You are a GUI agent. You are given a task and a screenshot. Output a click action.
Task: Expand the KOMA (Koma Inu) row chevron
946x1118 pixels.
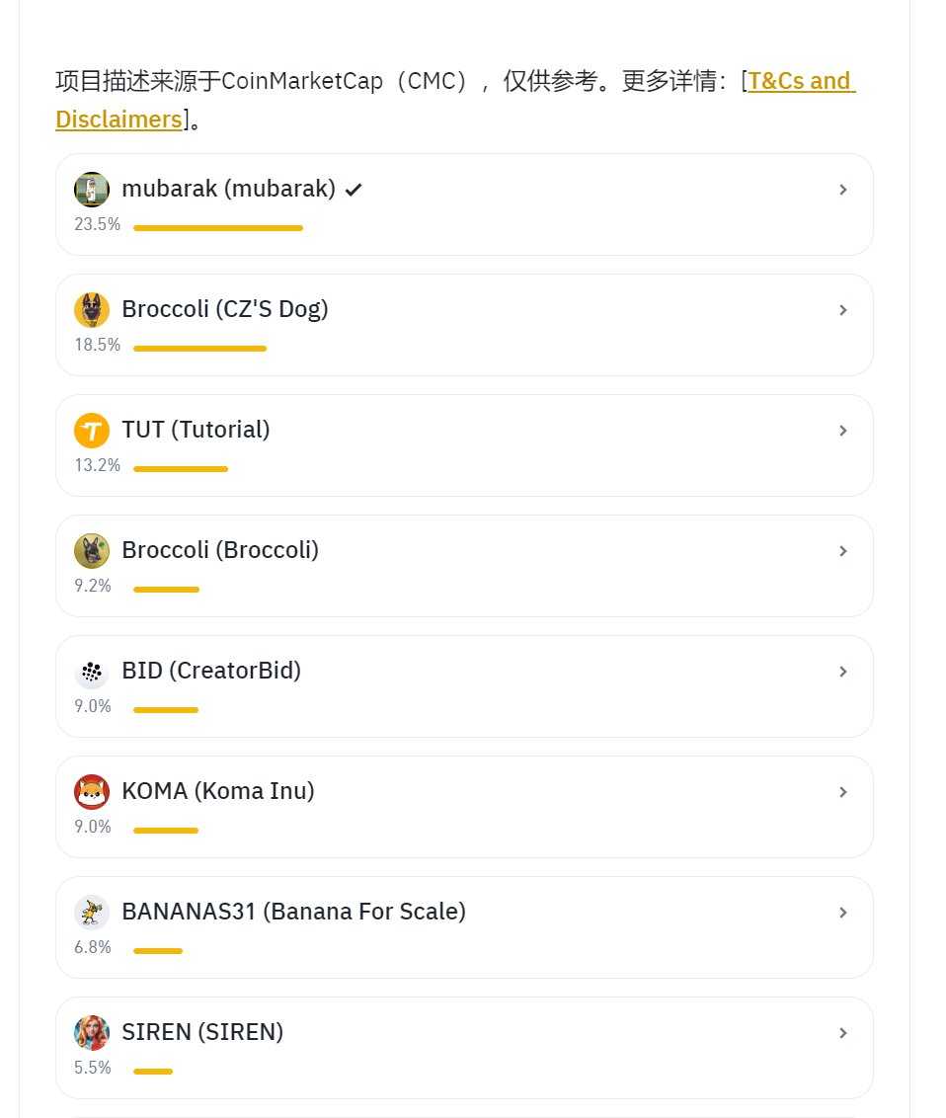click(843, 792)
